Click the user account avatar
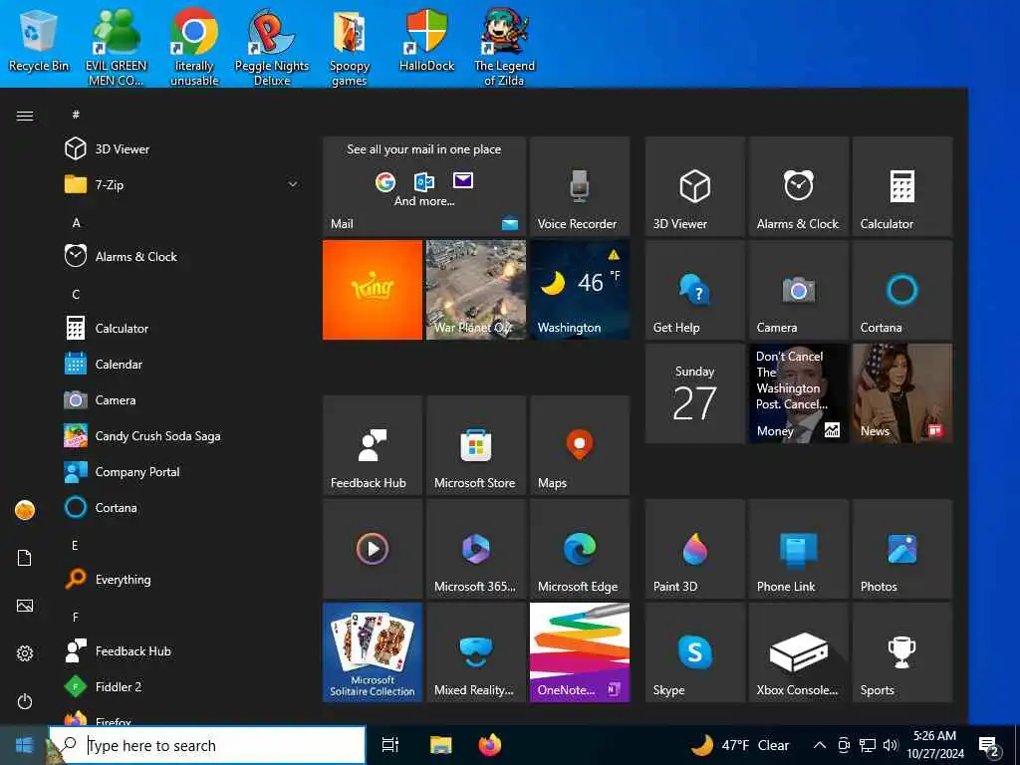This screenshot has width=1020, height=765. (25, 510)
